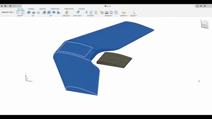Viewport: 212px width, 119px height.
Task: Select the 3D Parallel tool
Action: (54, 13)
